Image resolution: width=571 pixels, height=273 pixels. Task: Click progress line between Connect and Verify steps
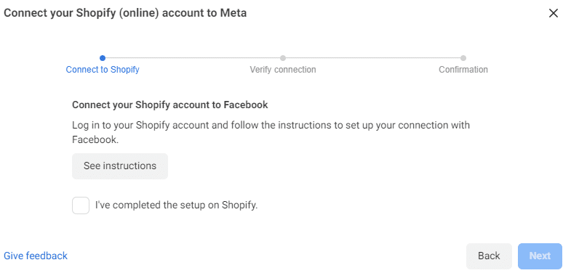point(193,58)
